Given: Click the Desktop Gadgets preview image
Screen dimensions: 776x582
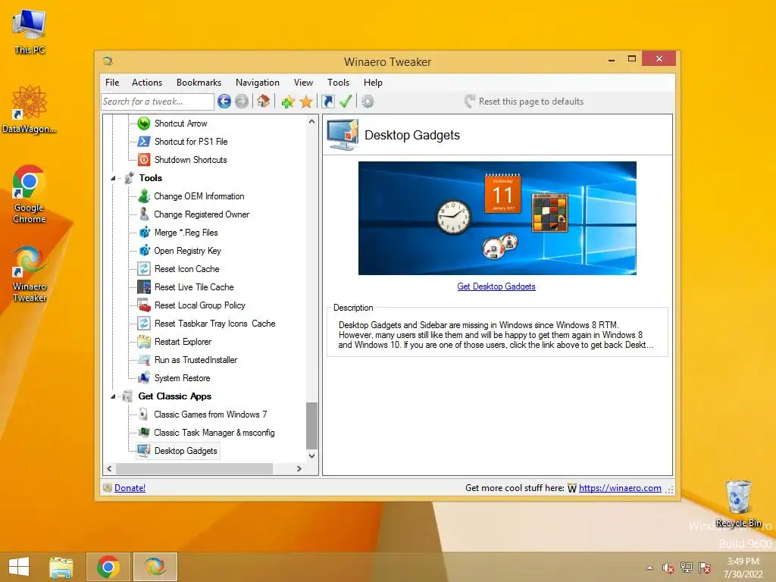Looking at the screenshot, I should point(497,218).
